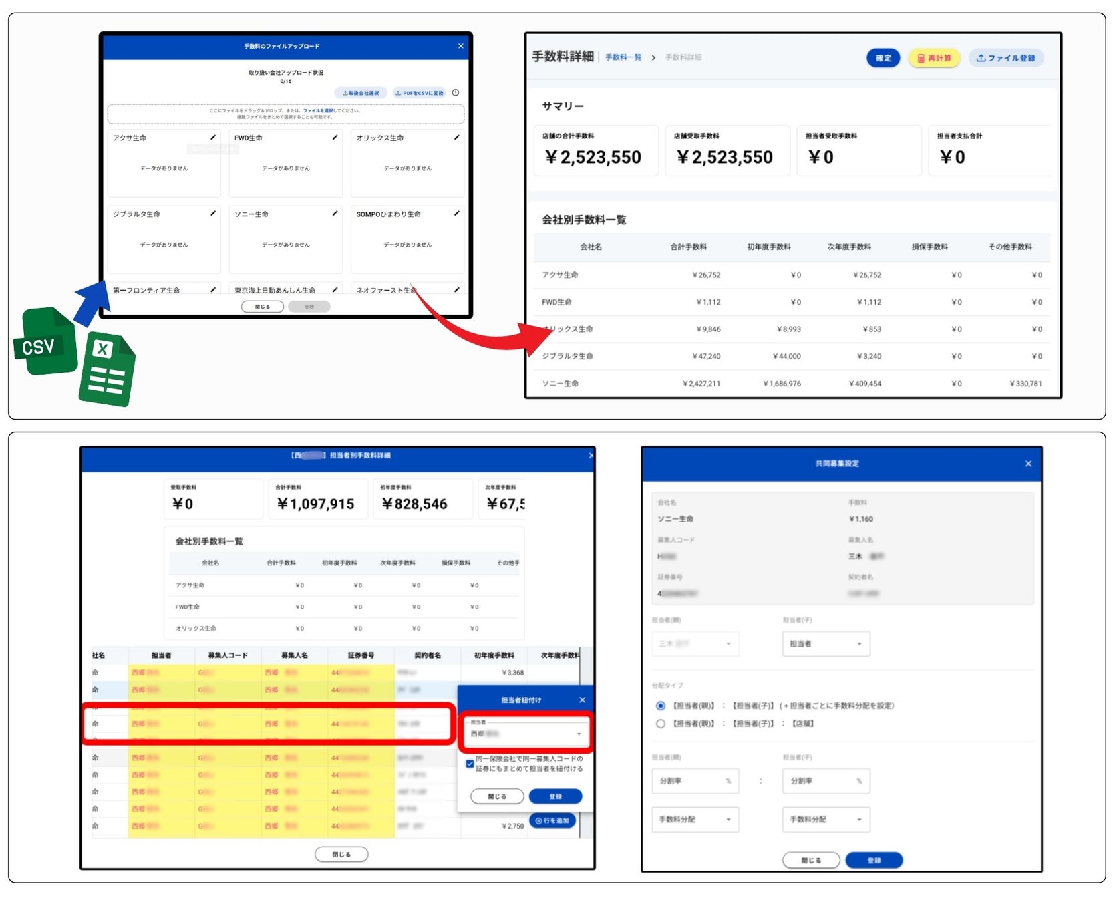The width and height of the screenshot is (1119, 902).
Task: Click 登録 in 共同募集設定 dialog
Action: (x=874, y=861)
